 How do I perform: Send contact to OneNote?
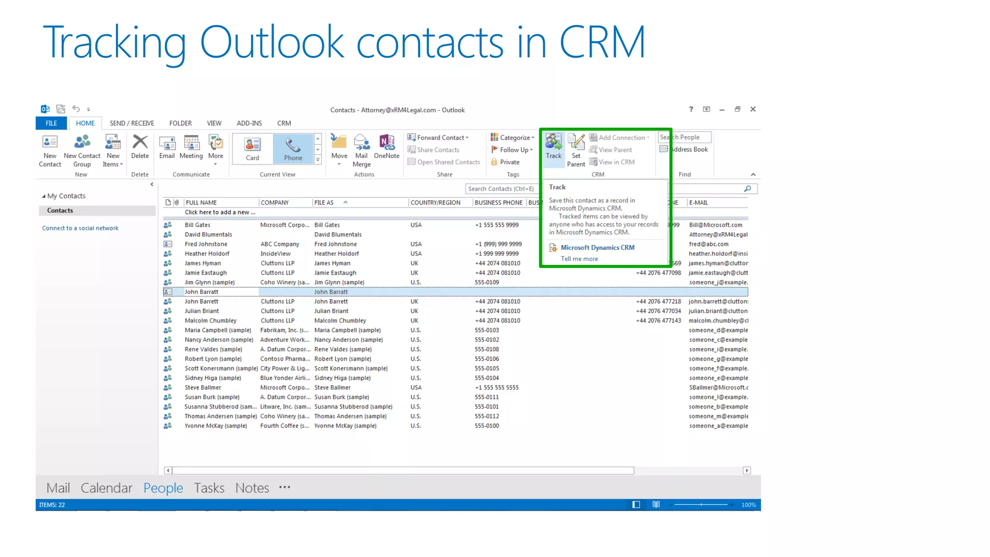[x=387, y=147]
